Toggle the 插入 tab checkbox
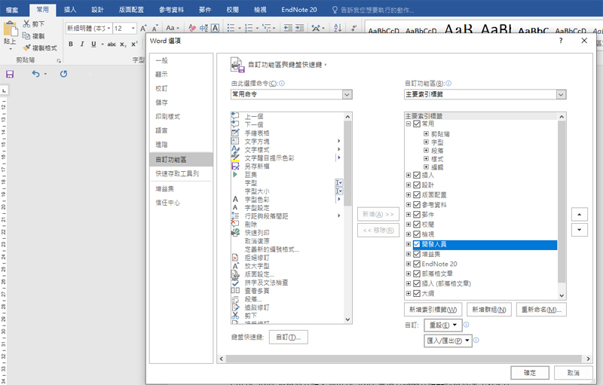 [417, 176]
